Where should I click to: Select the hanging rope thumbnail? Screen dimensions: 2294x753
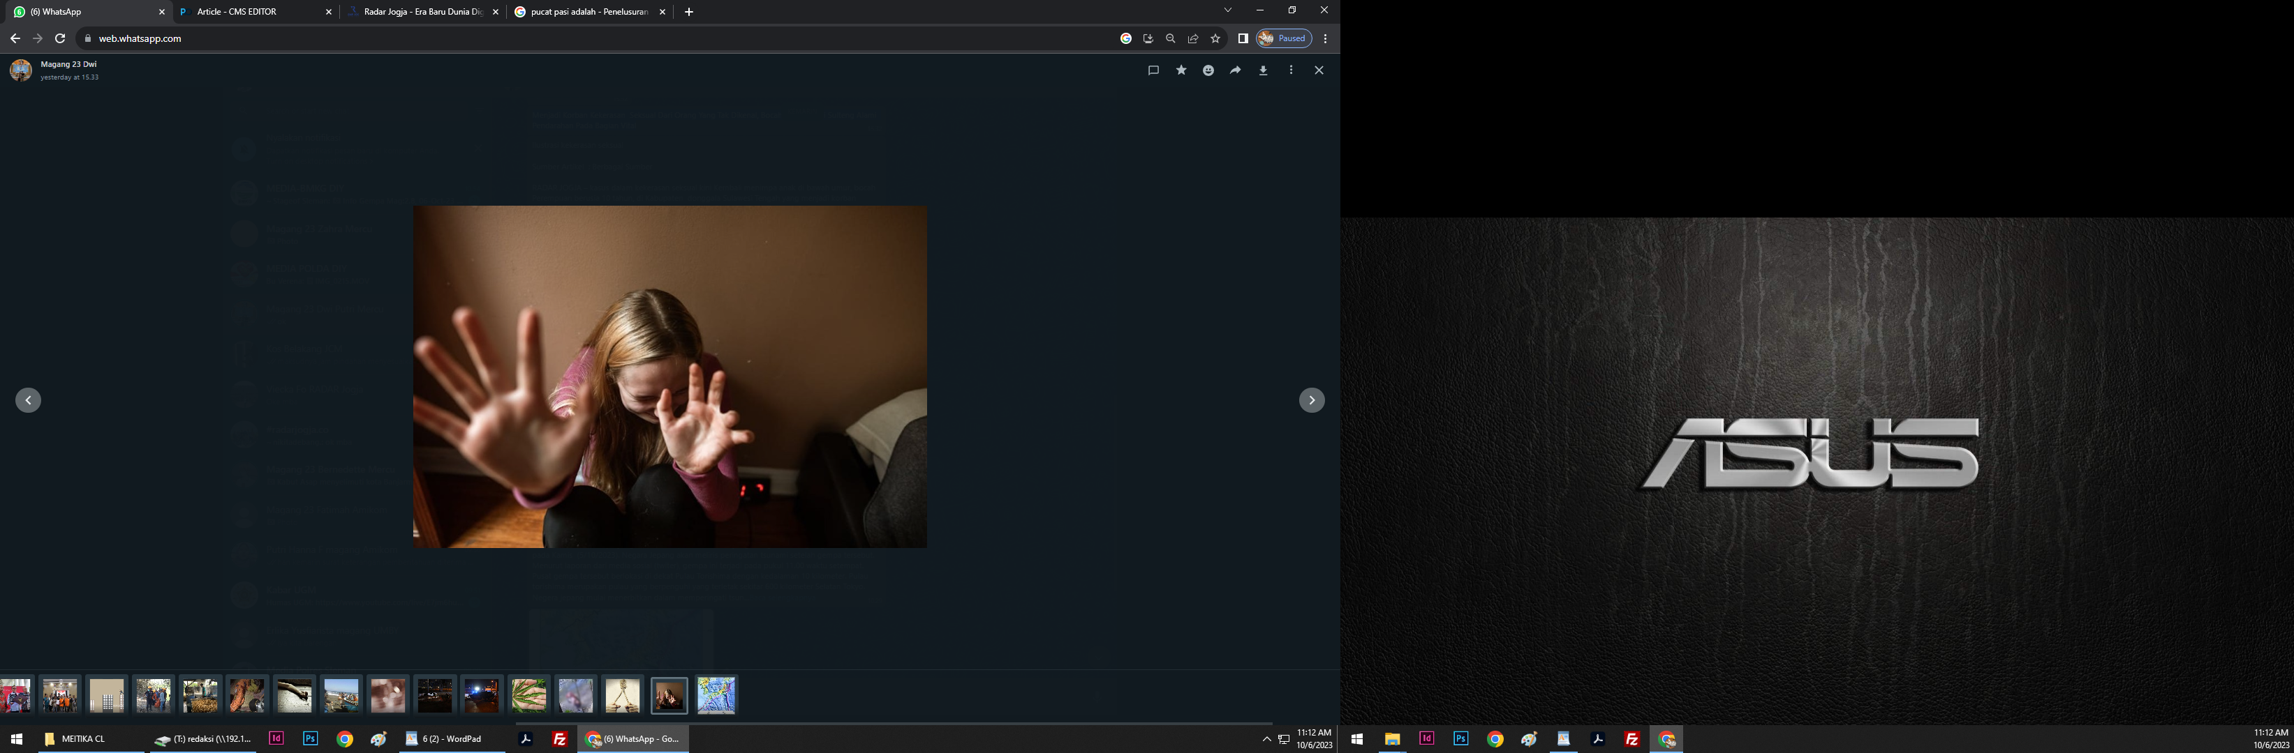pyautogui.click(x=623, y=695)
